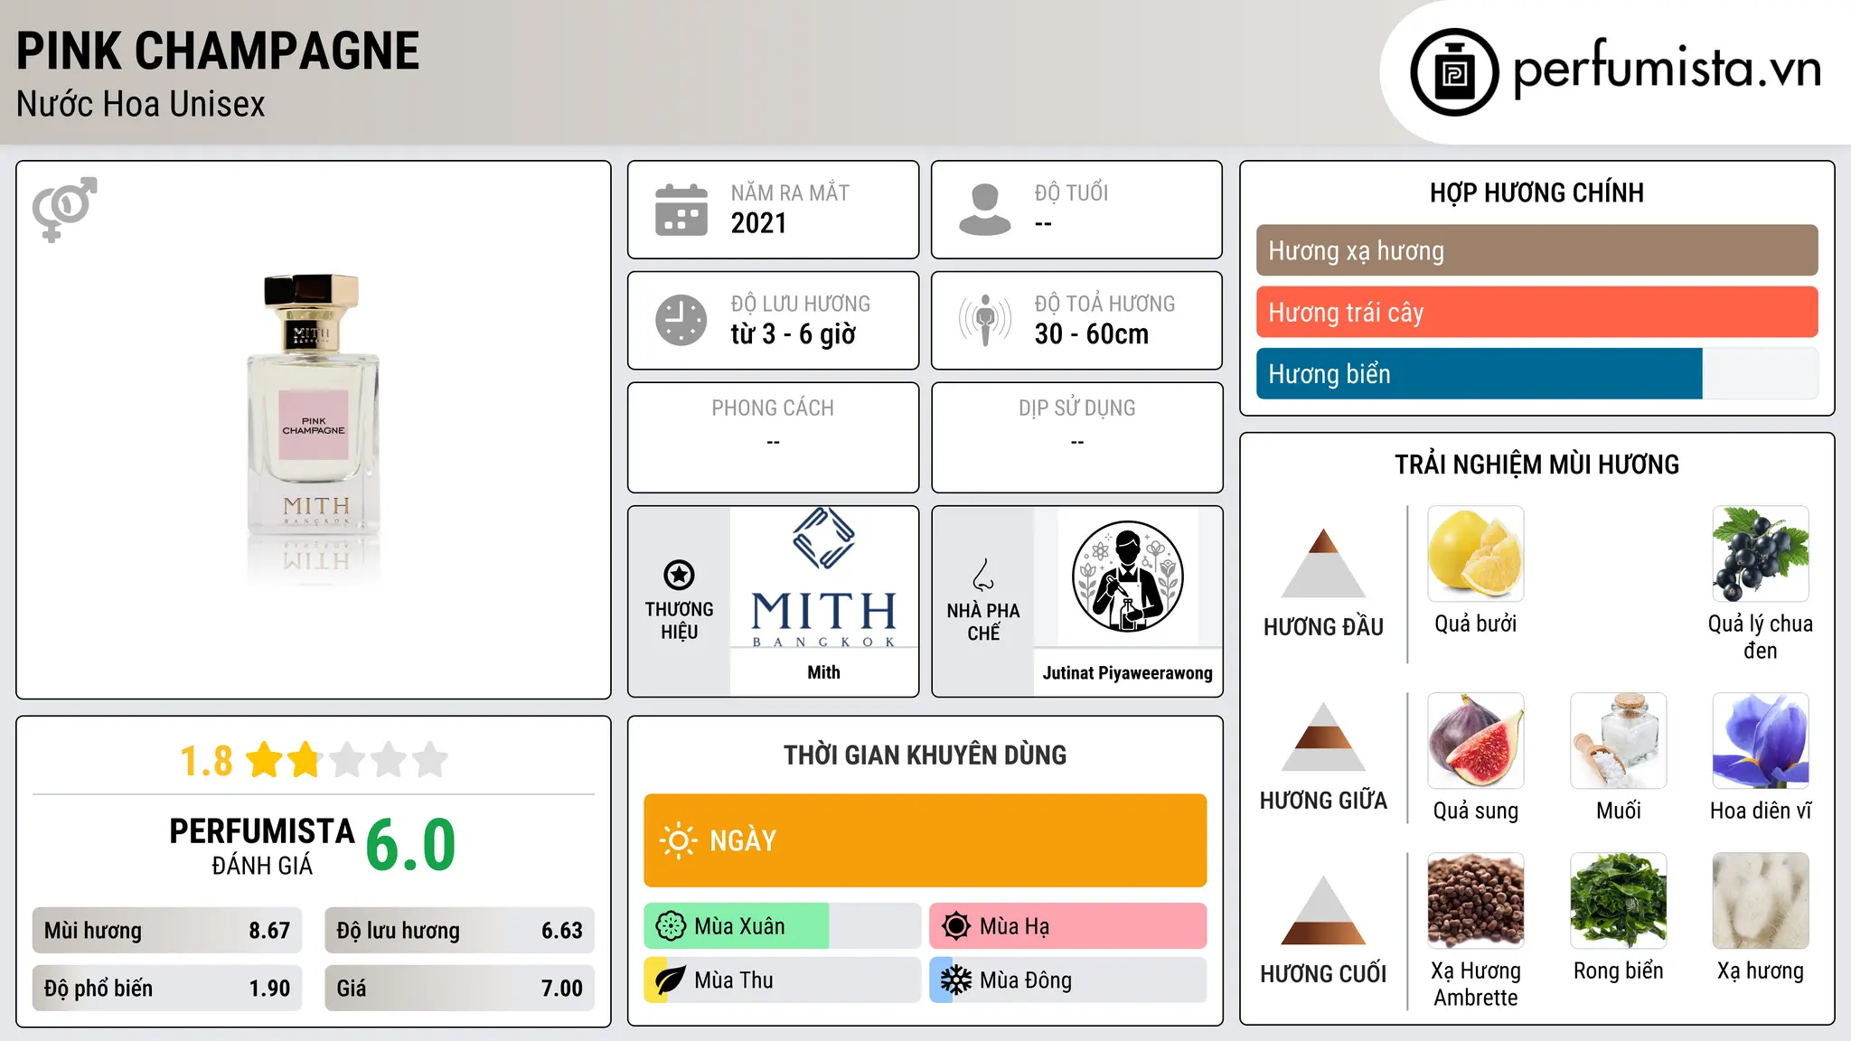Viewport: 1851px width, 1041px height.
Task: Click the launch year value 2021
Action: 758,223
